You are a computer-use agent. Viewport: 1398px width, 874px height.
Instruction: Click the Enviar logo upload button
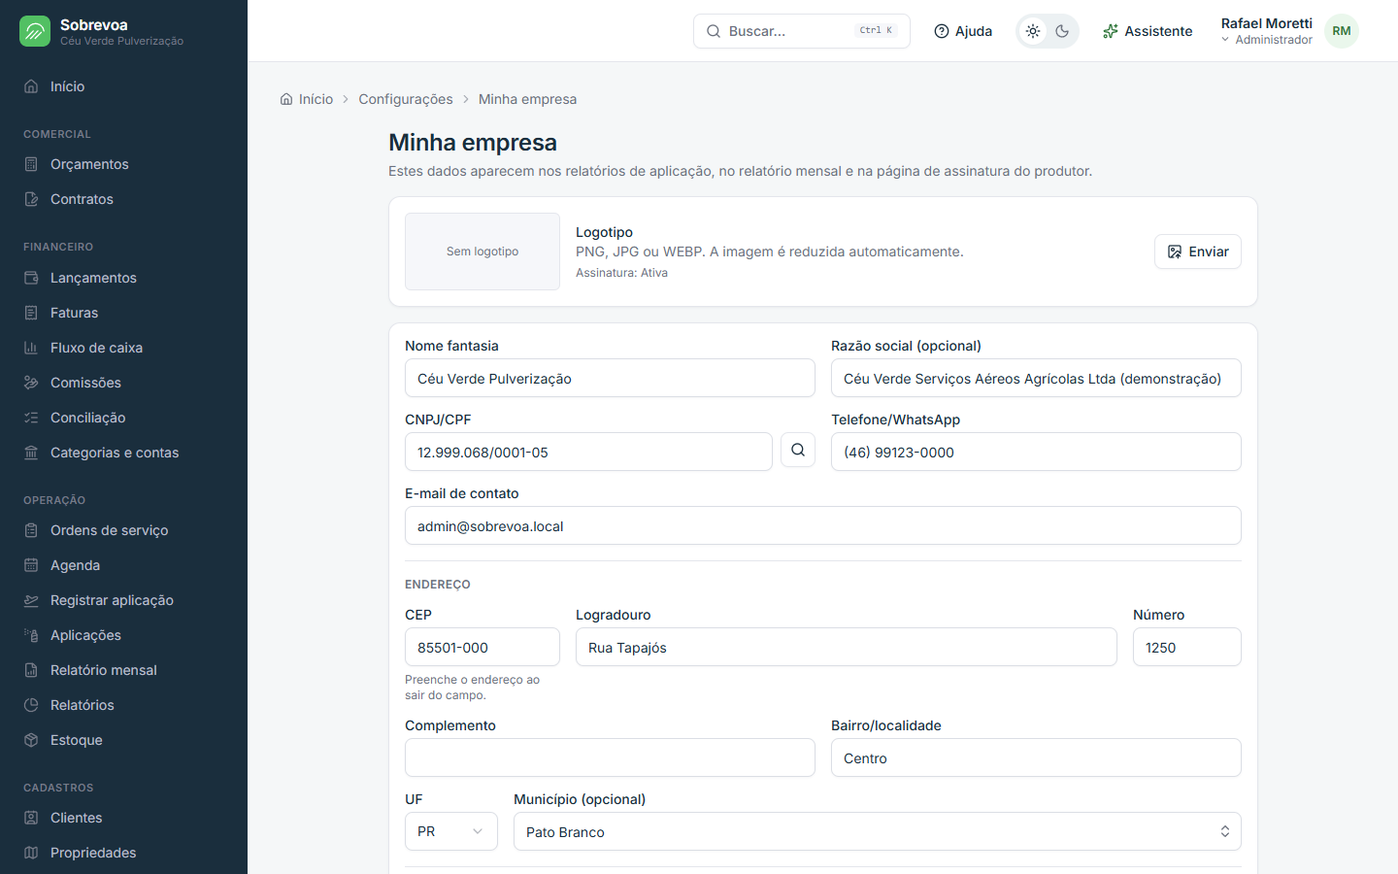pyautogui.click(x=1198, y=252)
